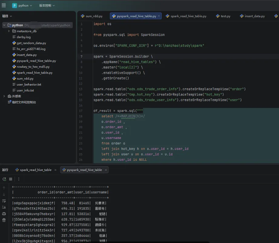Viewport: 279px width, 243px height.
Task: Open rowkey_to_hex_md5.py file
Action: click(x=33, y=67)
